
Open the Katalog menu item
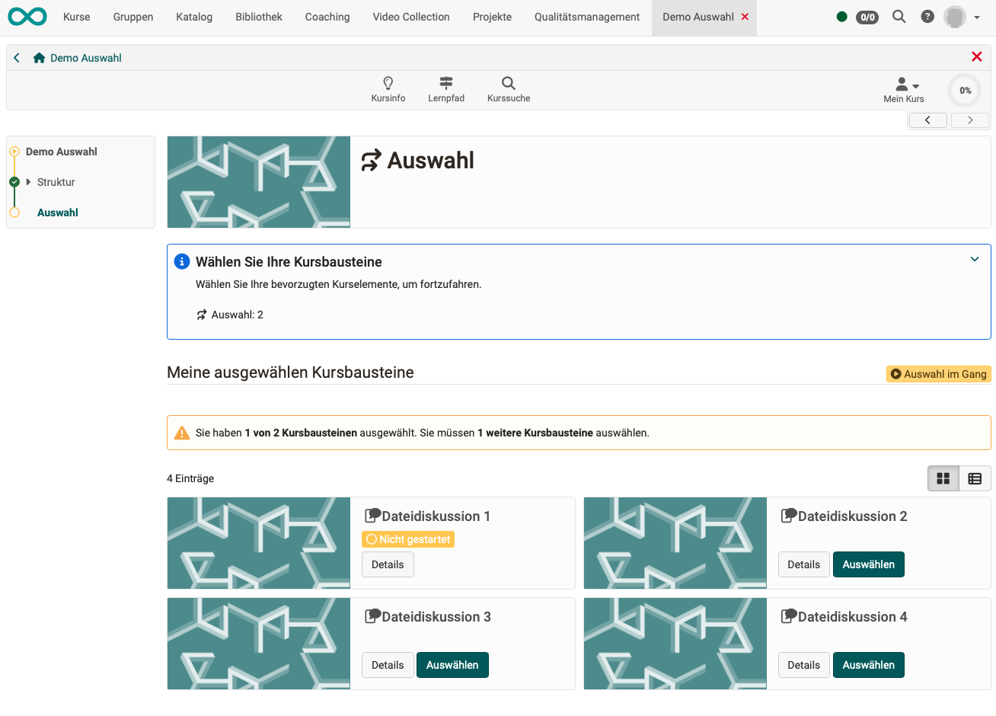[x=194, y=17]
